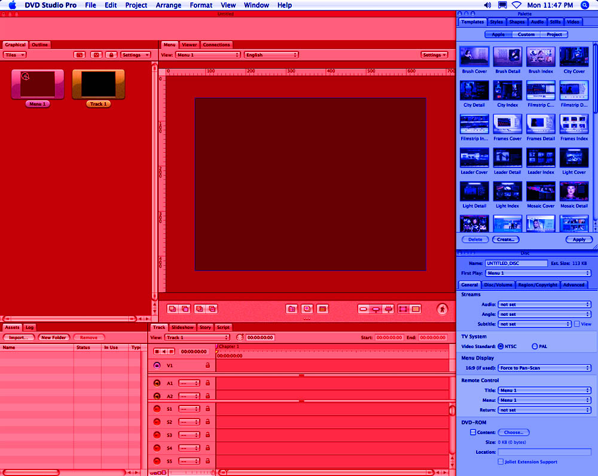Toggle the V1 video stream enable button
This screenshot has height=476, width=598.
coord(157,365)
